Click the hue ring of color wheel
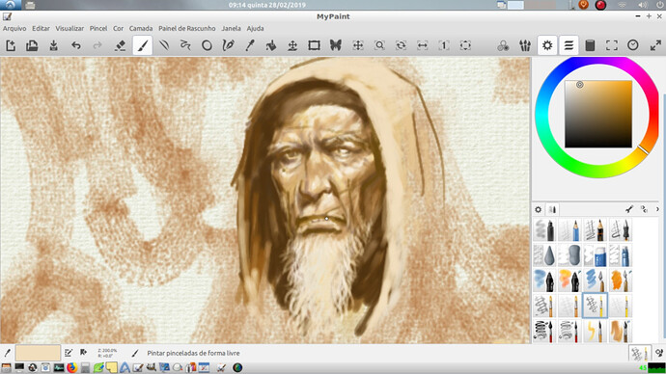The height and width of the screenshot is (374, 666). coord(541,114)
